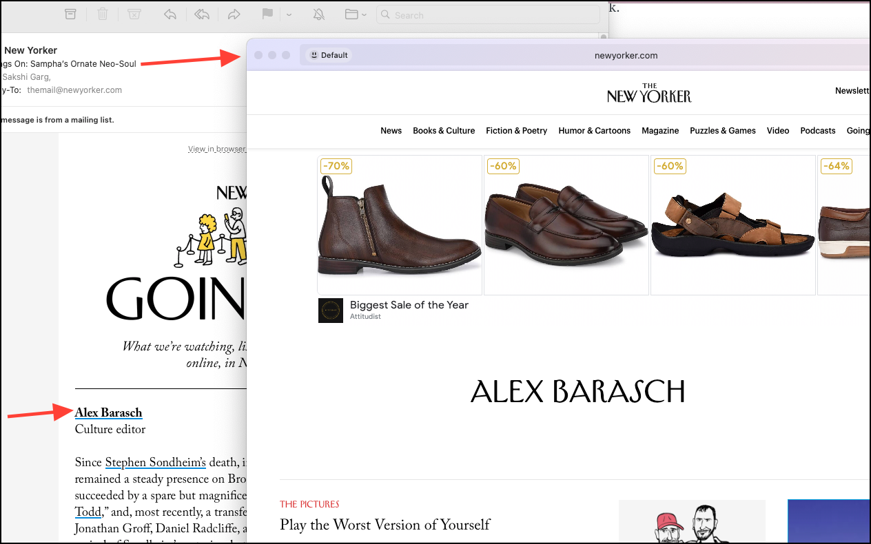Open the Stephen Sondheim's link in the email
The image size is (871, 544).
tap(156, 463)
